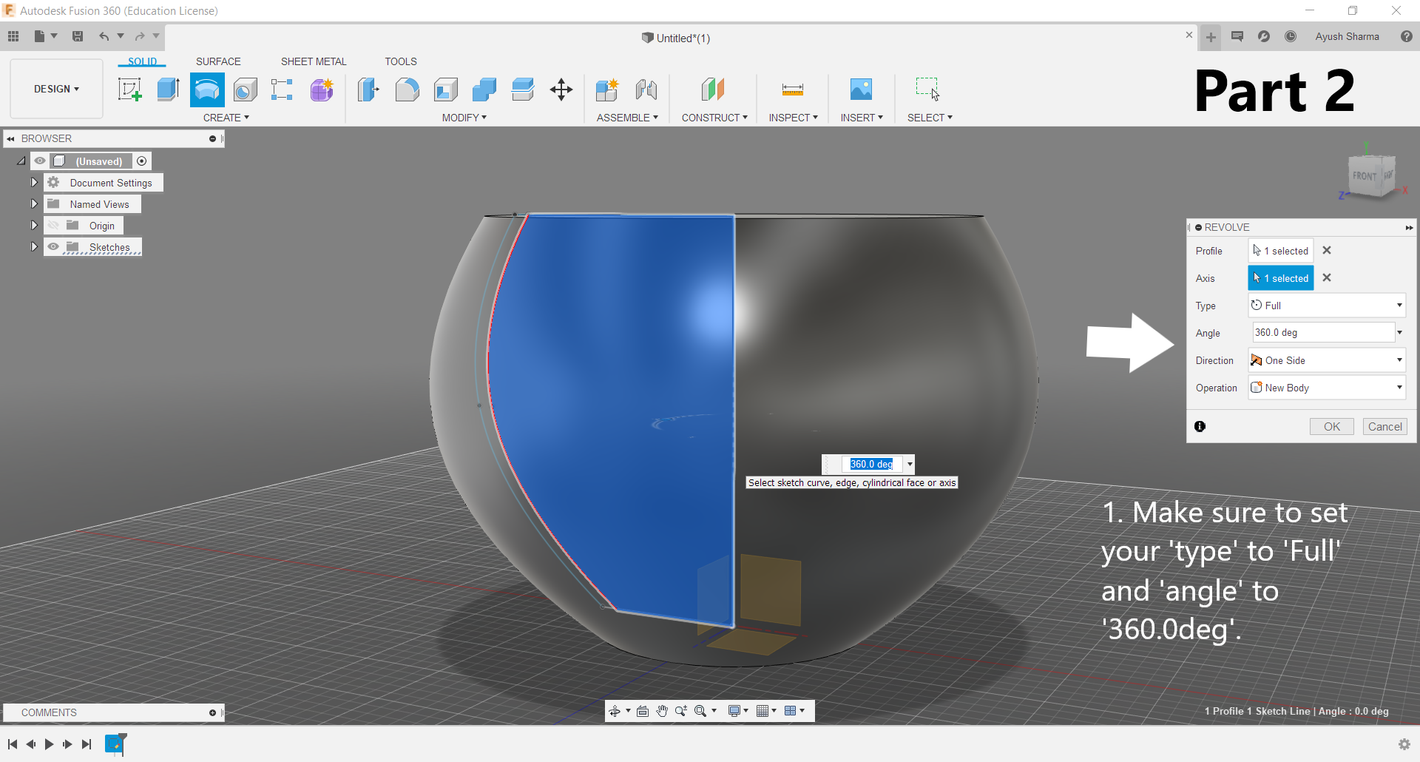This screenshot has height=762, width=1420.
Task: Click the Revolve feature in timeline
Action: 115,744
